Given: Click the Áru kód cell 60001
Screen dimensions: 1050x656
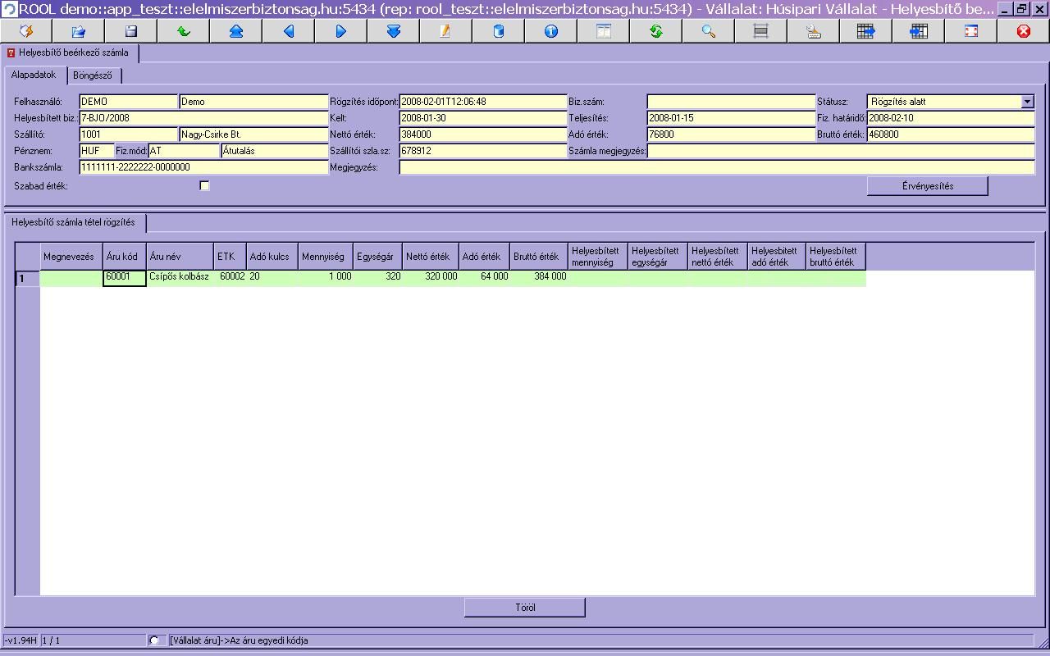Looking at the screenshot, I should coord(125,278).
